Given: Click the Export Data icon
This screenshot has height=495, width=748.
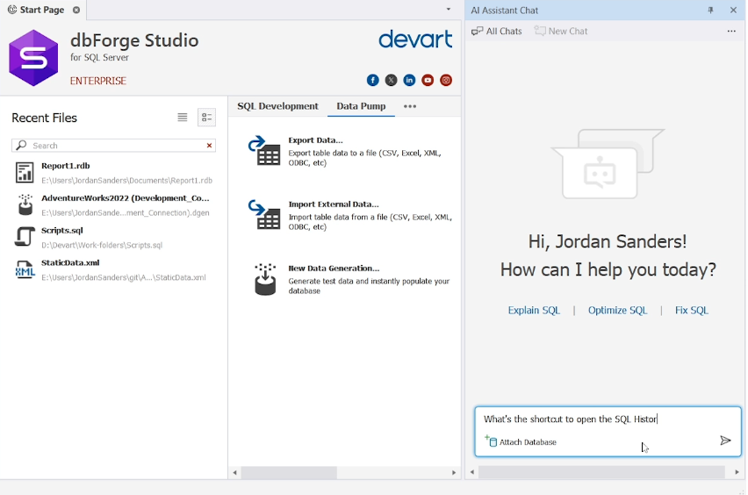Looking at the screenshot, I should pyautogui.click(x=264, y=151).
